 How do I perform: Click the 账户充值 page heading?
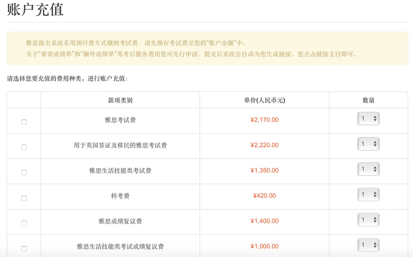click(35, 10)
